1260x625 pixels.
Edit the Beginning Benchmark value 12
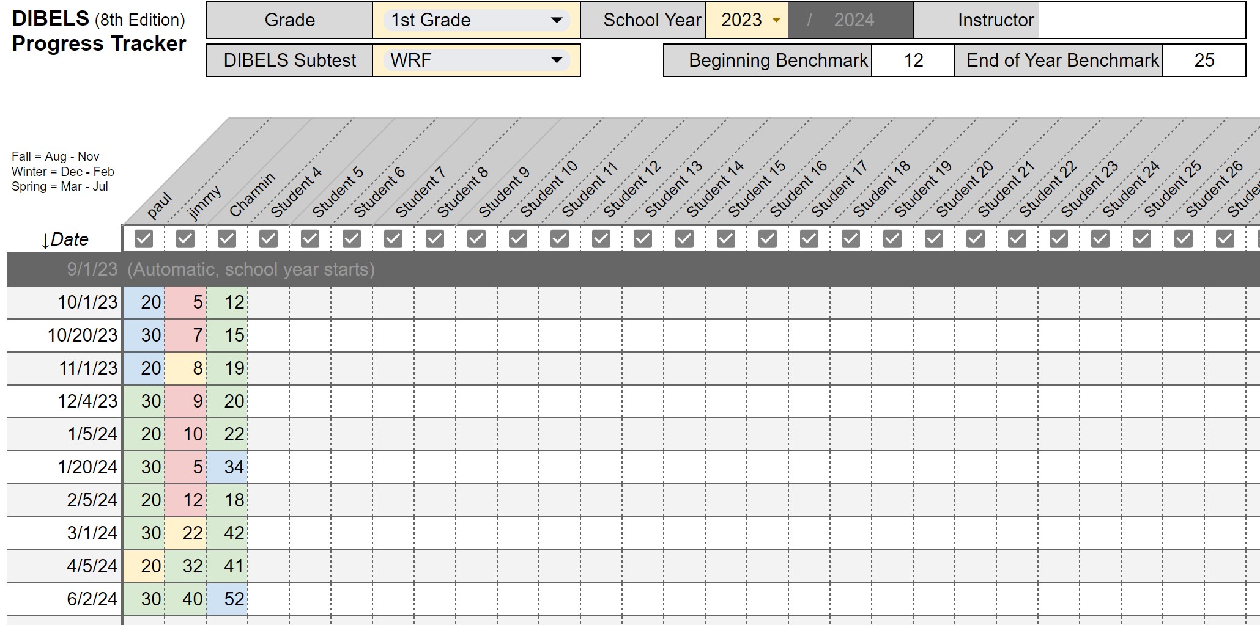(x=913, y=60)
